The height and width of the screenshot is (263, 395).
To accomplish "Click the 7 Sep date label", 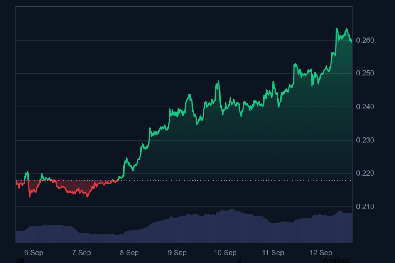I will coord(81,253).
